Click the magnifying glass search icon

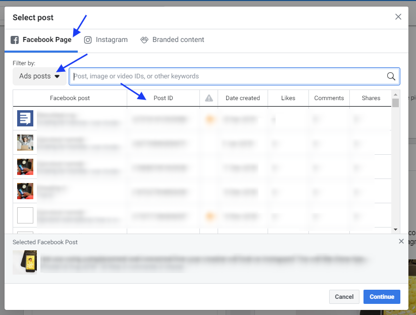point(391,76)
